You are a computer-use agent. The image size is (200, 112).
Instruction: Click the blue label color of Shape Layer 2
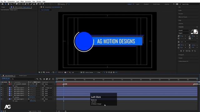tap(10, 91)
